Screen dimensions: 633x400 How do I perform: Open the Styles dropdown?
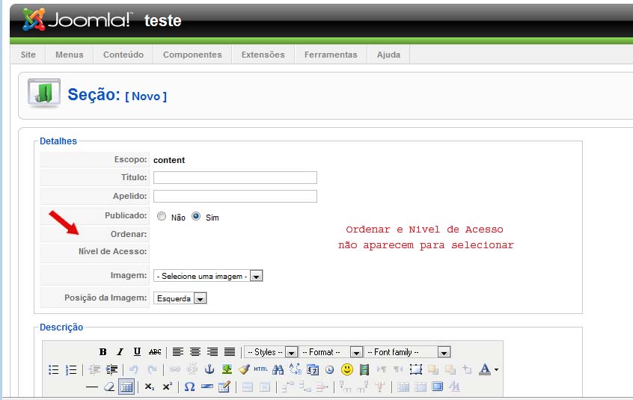point(272,352)
